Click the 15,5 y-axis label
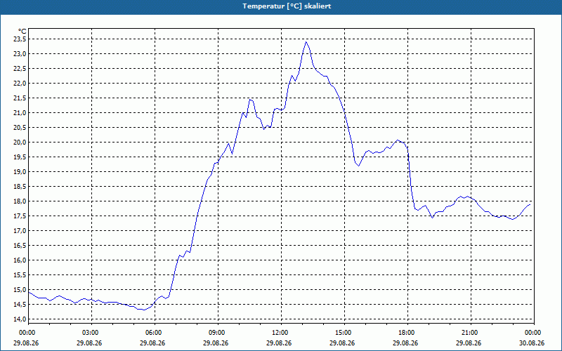The height and width of the screenshot is (351, 562). pyautogui.click(x=20, y=274)
